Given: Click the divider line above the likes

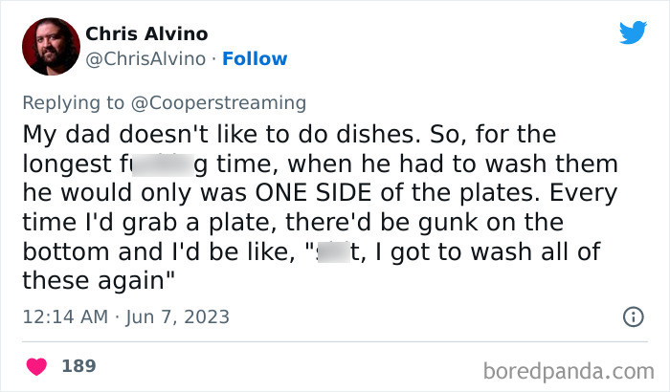Looking at the screenshot, I should (x=335, y=340).
